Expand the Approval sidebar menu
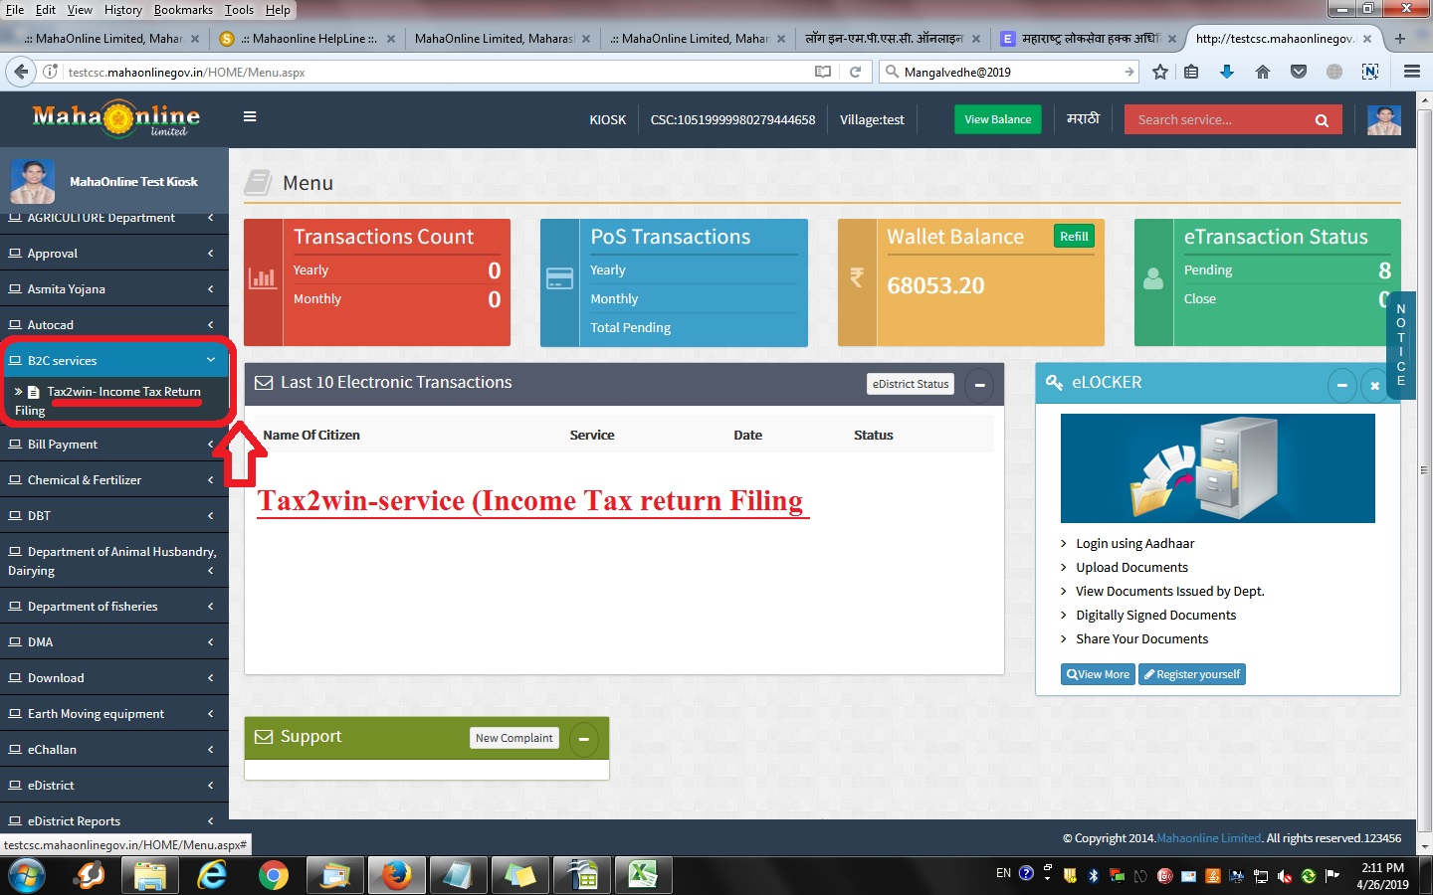The height and width of the screenshot is (895, 1433). tap(114, 254)
